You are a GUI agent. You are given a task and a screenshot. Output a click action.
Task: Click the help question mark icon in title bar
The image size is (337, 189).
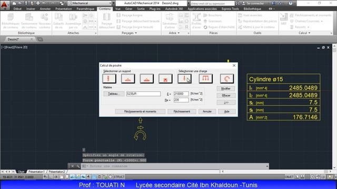point(291,3)
